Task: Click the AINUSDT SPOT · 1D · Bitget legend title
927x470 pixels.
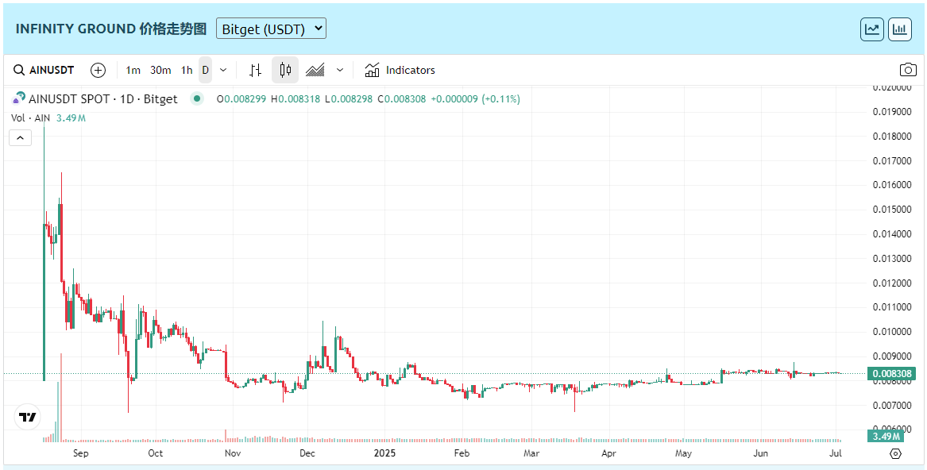Action: pyautogui.click(x=103, y=98)
